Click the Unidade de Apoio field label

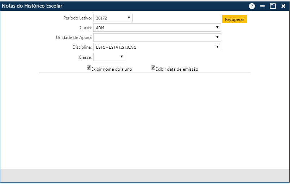pyautogui.click(x=74, y=38)
